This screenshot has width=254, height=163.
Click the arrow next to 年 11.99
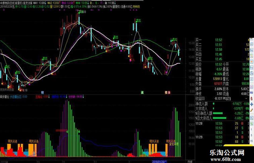[115, 3]
